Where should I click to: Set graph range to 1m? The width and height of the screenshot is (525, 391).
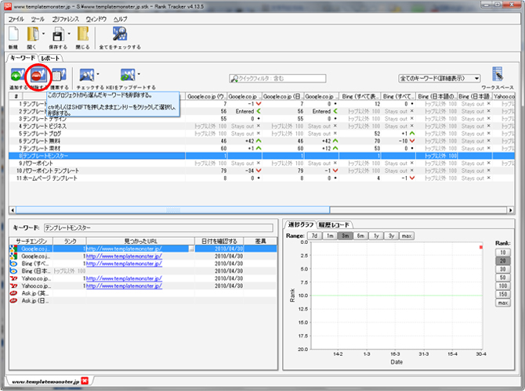(330, 236)
